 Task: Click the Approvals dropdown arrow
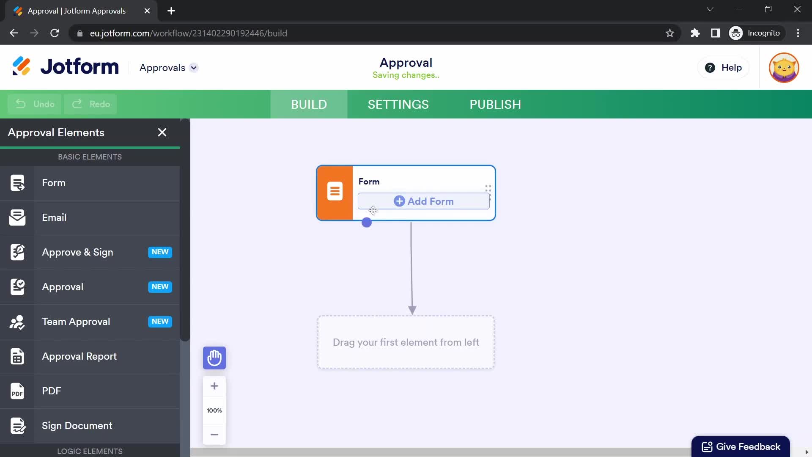[194, 68]
